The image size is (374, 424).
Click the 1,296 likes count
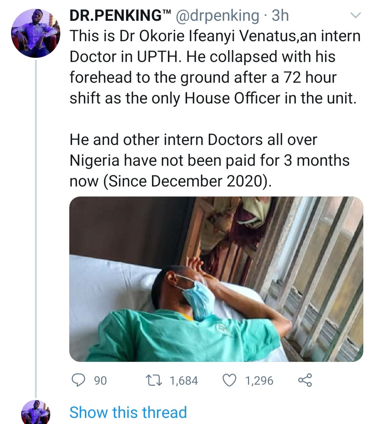[x=259, y=381]
